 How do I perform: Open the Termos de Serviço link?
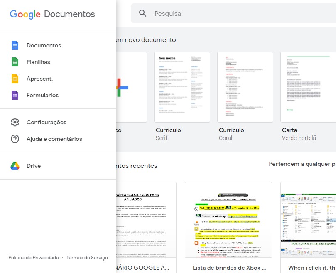(87, 258)
